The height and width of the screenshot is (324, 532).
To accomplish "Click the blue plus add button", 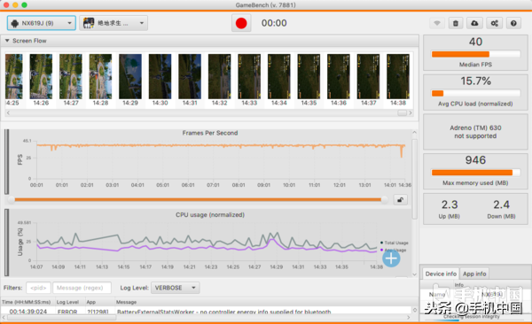I will [391, 258].
